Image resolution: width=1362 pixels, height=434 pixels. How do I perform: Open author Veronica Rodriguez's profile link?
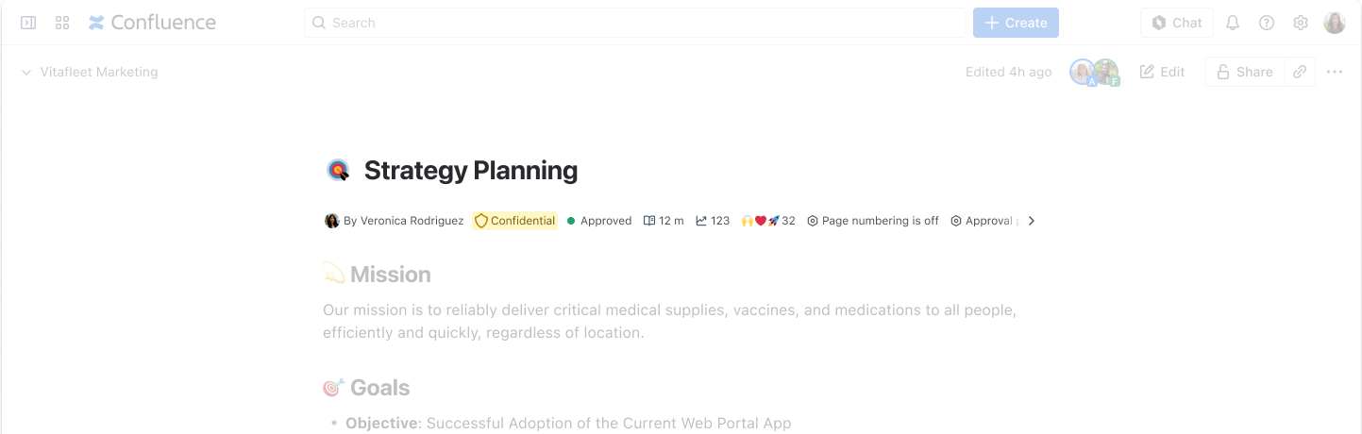(x=403, y=221)
